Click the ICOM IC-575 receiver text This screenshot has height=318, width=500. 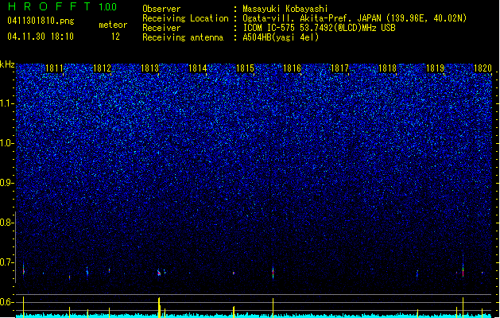coord(319,28)
